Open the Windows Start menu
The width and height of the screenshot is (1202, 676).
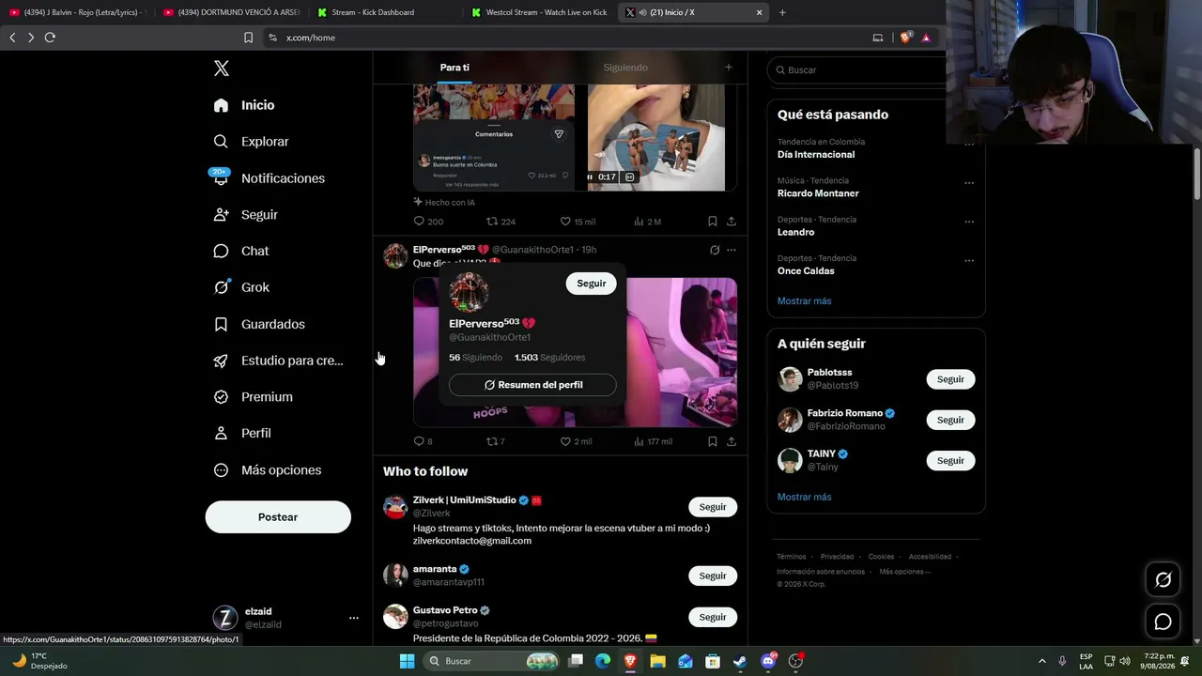tap(407, 661)
